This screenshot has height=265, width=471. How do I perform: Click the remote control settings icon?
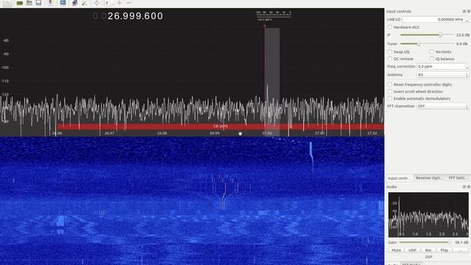(74, 3)
